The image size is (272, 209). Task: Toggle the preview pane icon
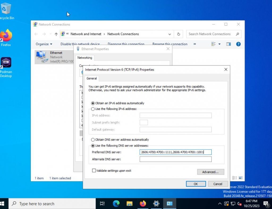coord(228,44)
